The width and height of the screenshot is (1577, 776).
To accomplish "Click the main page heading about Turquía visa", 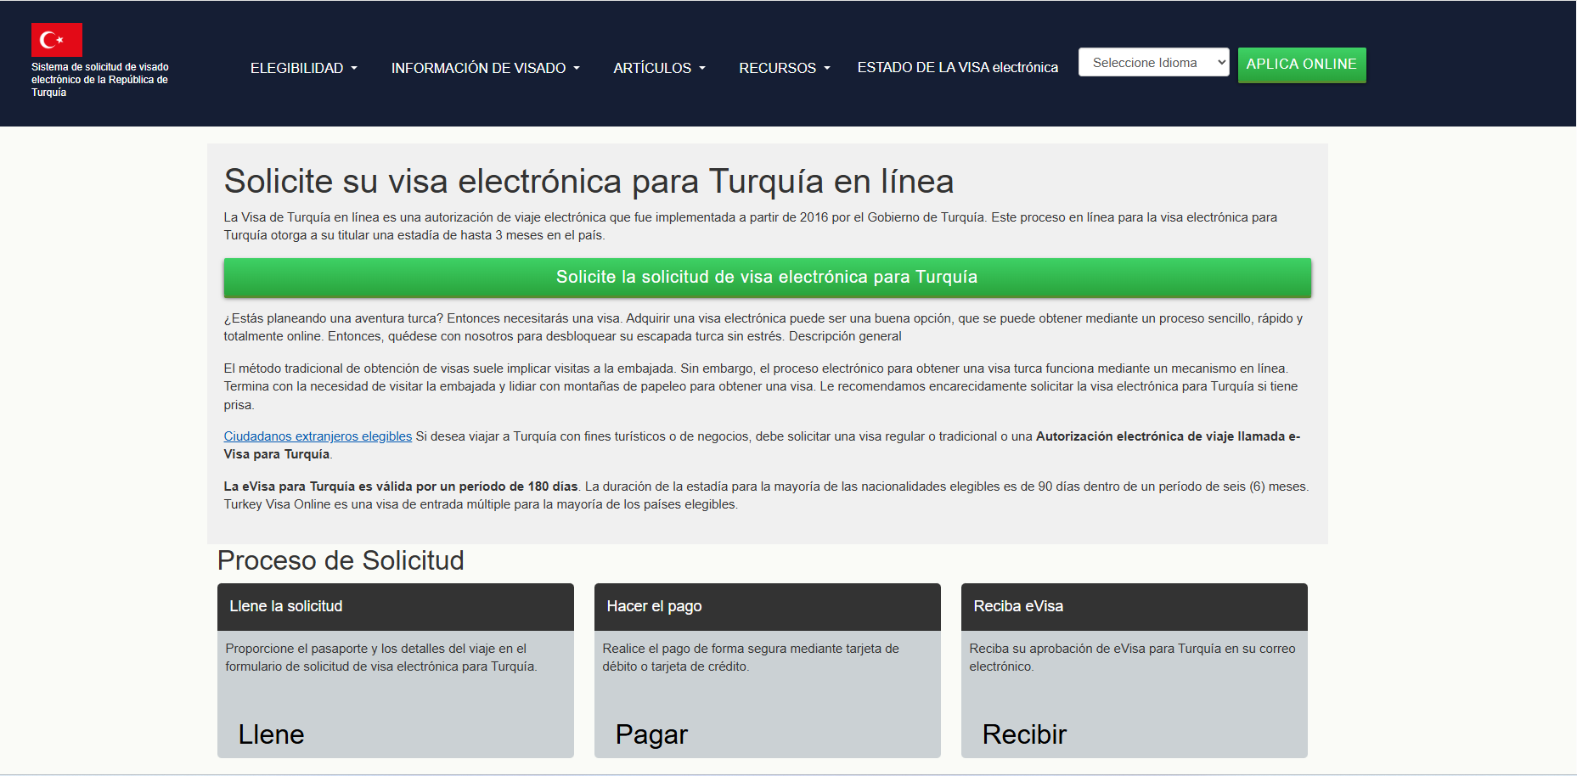I will click(589, 182).
